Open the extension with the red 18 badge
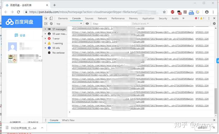This screenshot has width=219, height=134. click(x=179, y=12)
